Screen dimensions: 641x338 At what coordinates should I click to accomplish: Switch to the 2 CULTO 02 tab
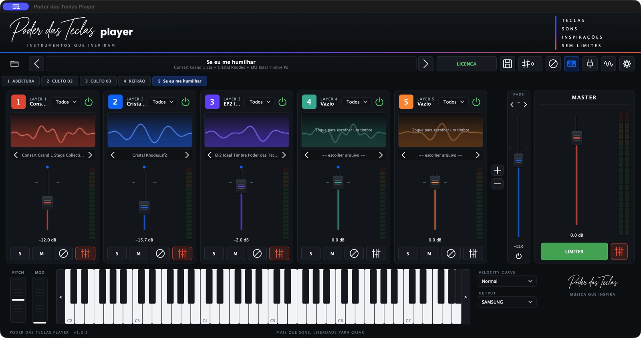60,81
